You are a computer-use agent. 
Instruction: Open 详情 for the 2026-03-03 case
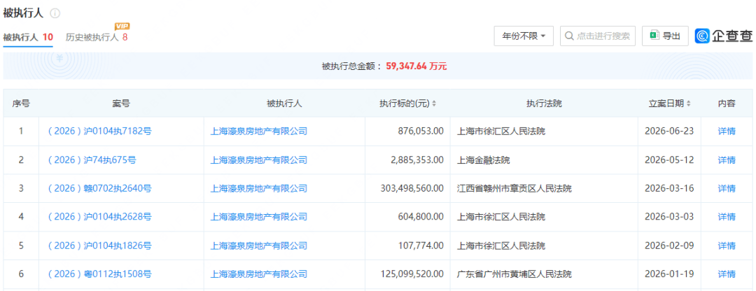pyautogui.click(x=727, y=217)
